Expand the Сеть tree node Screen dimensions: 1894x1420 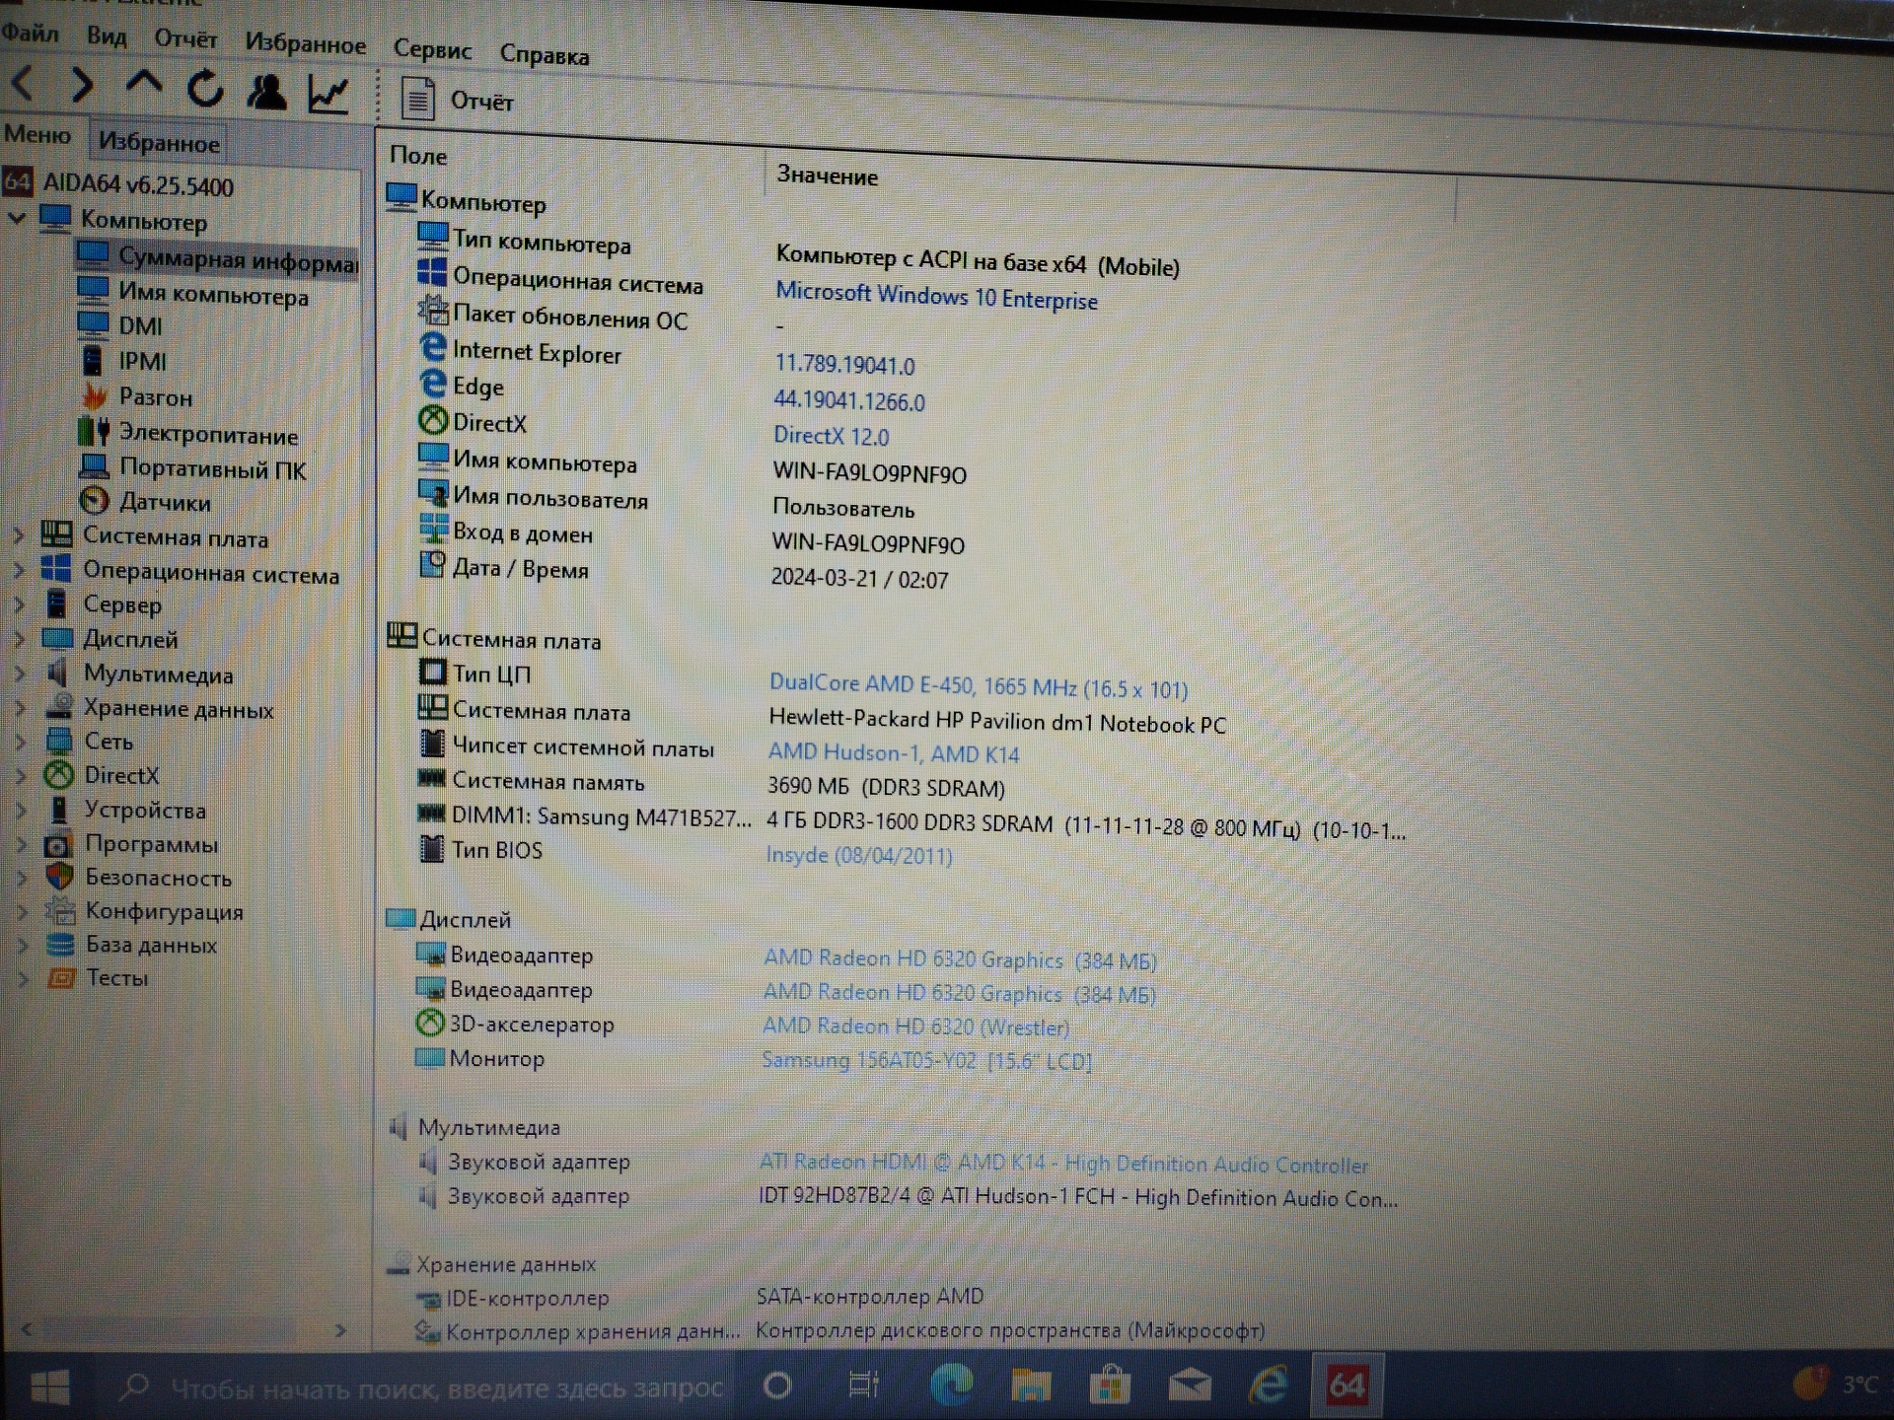[20, 742]
